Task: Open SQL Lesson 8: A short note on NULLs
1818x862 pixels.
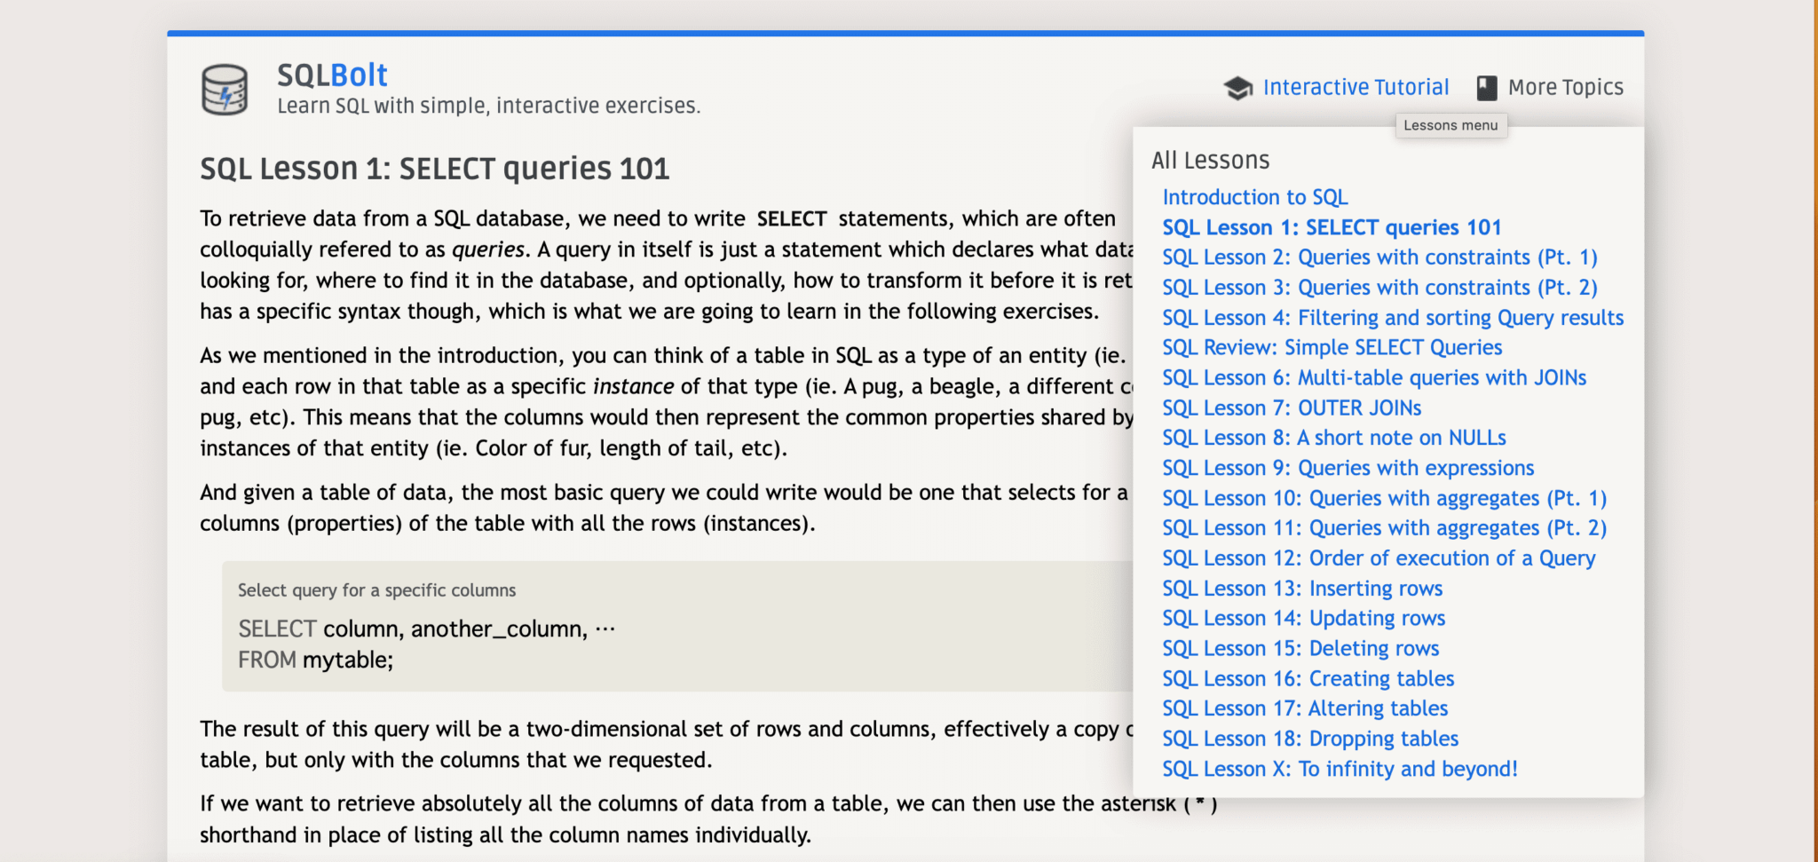Action: pyautogui.click(x=1333, y=437)
